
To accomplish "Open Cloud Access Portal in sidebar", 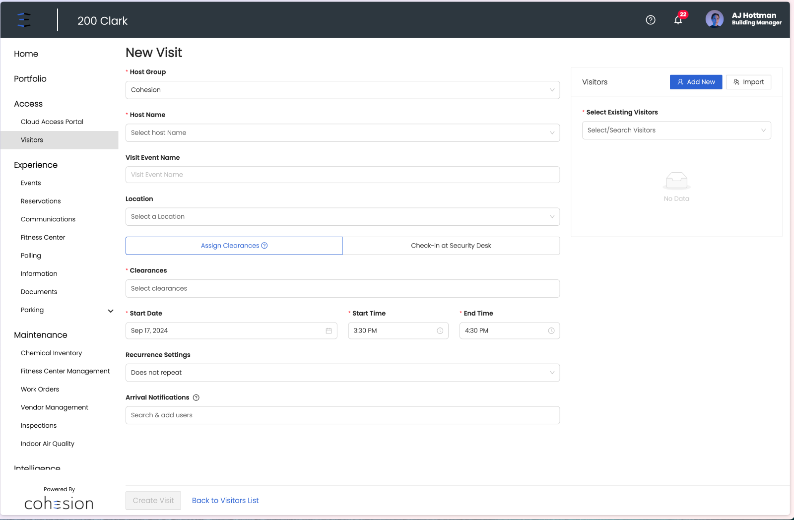I will pyautogui.click(x=52, y=122).
